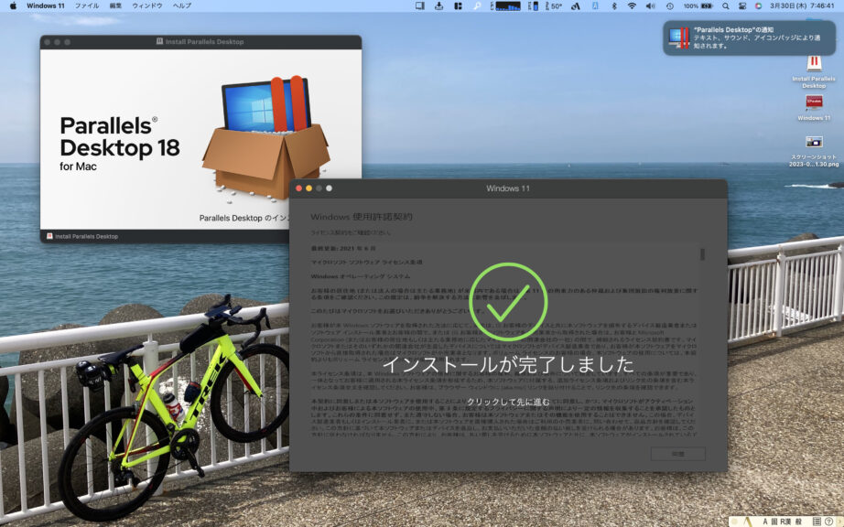The height and width of the screenshot is (527, 844).
Task: Click クリックして先に進む to continue
Action: (x=508, y=402)
